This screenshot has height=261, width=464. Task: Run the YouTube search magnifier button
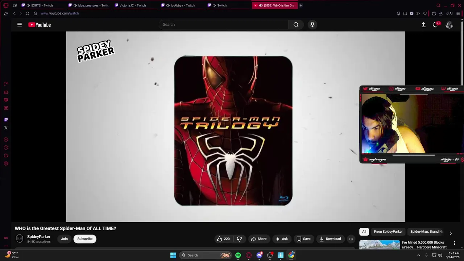pos(296,25)
